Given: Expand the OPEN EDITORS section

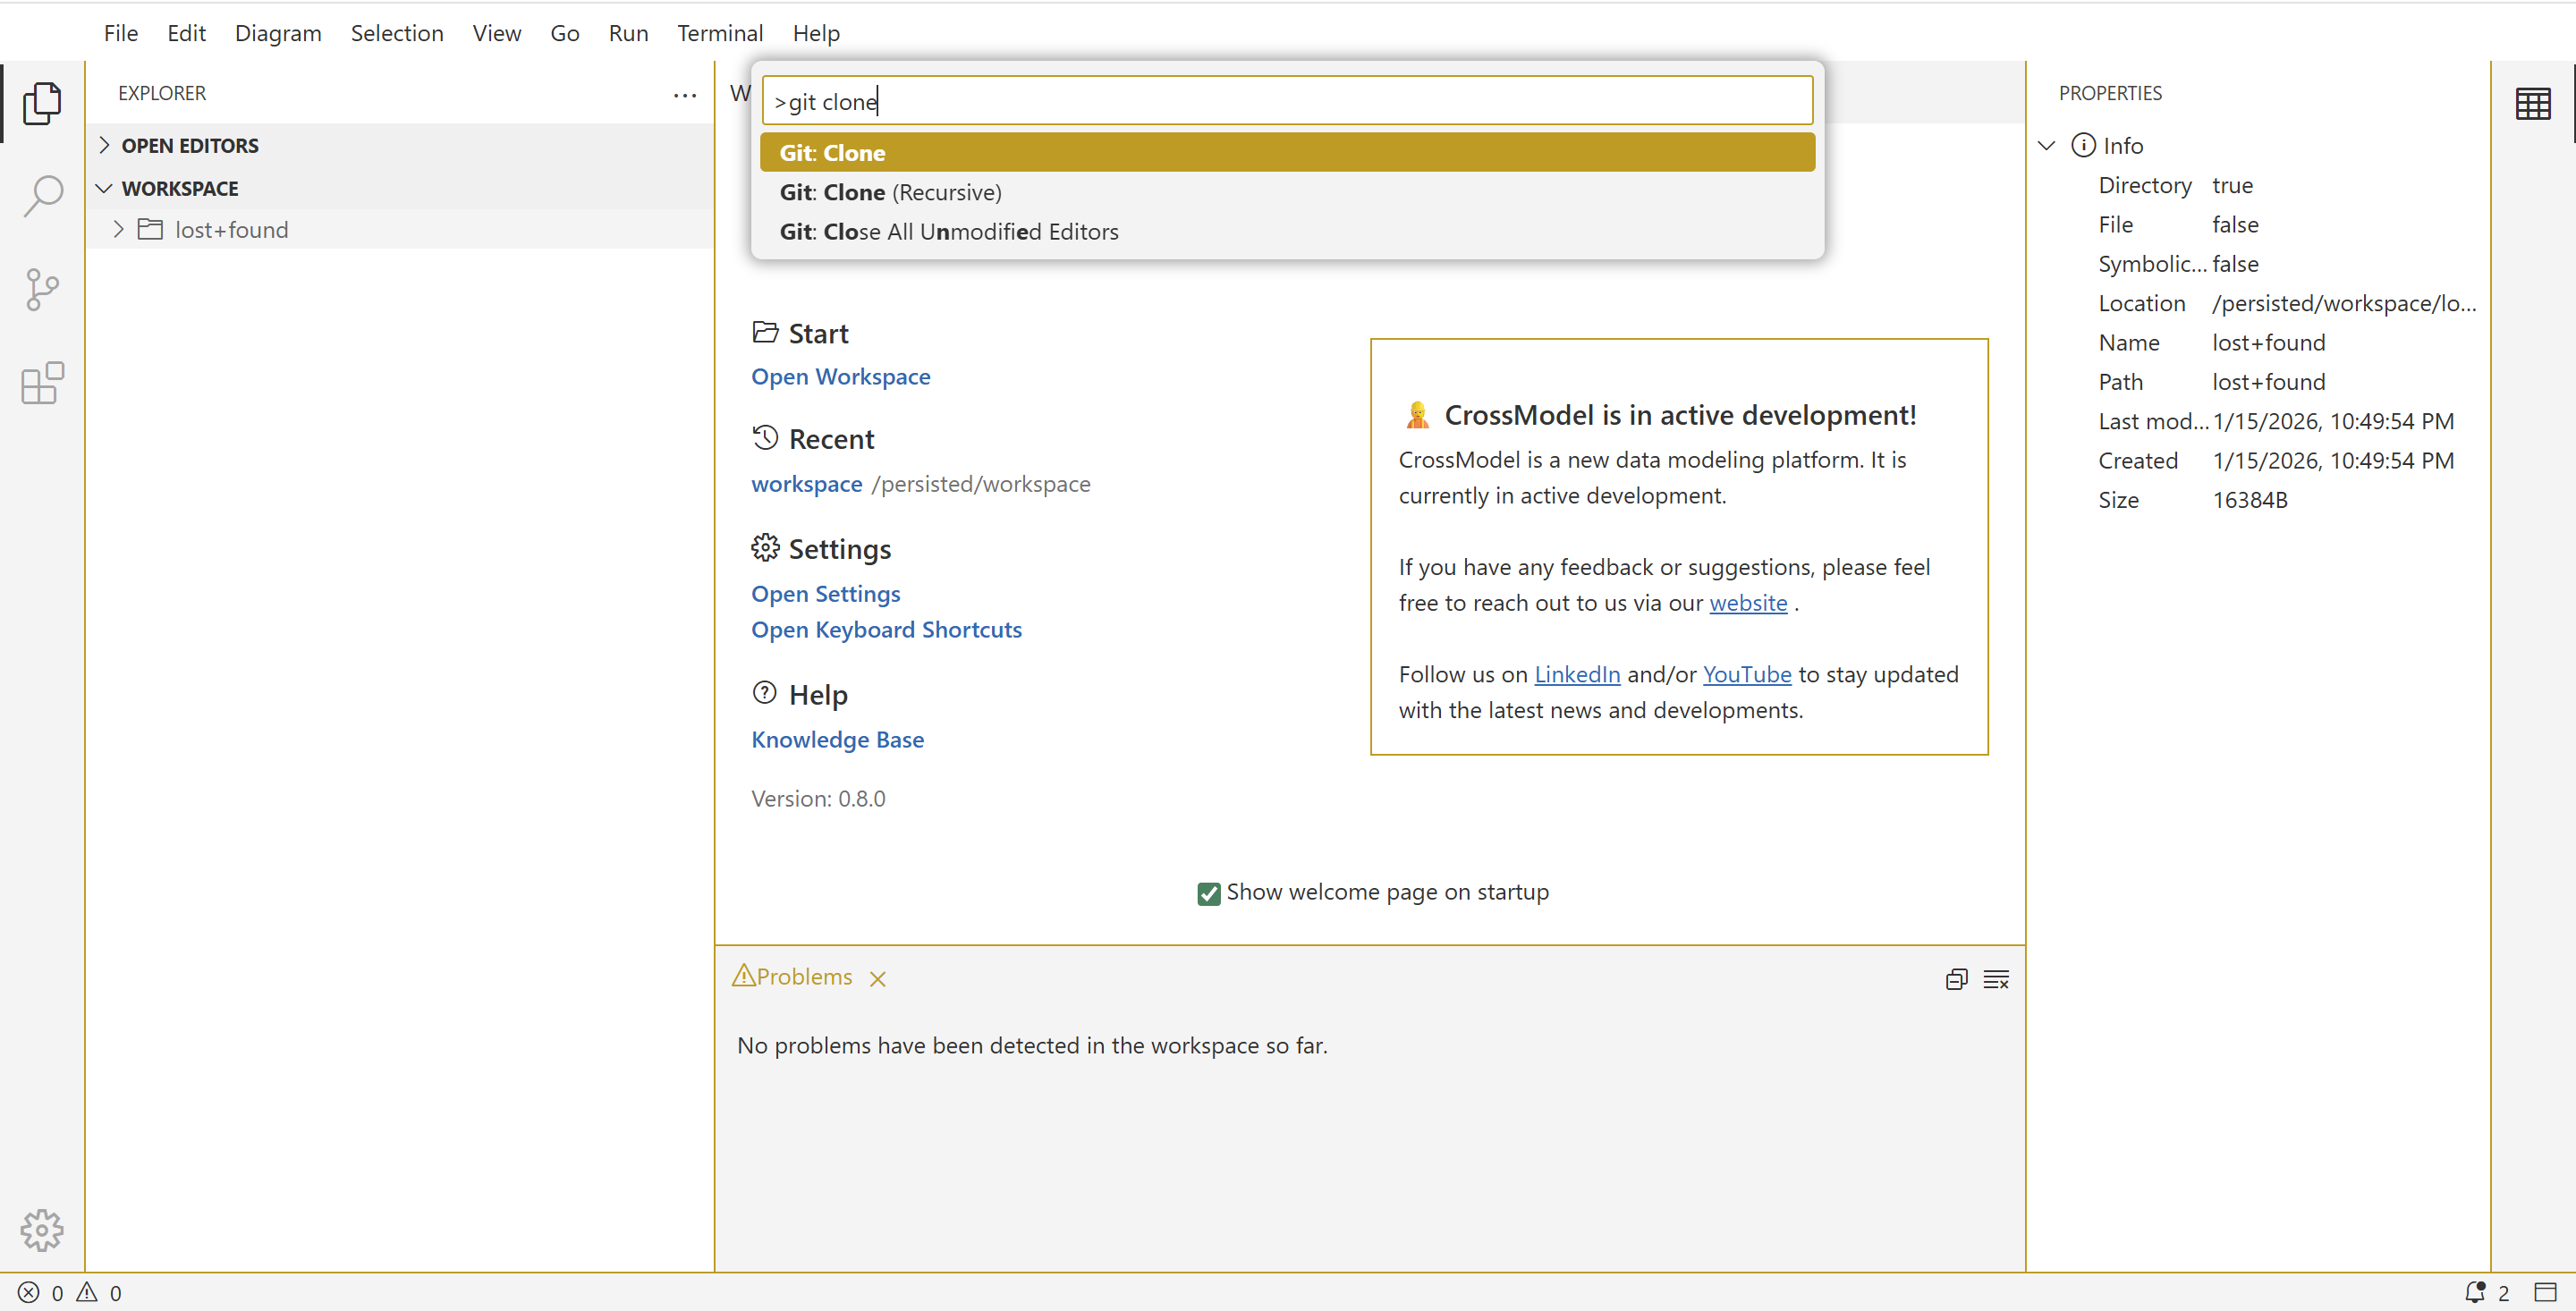Looking at the screenshot, I should click(190, 146).
